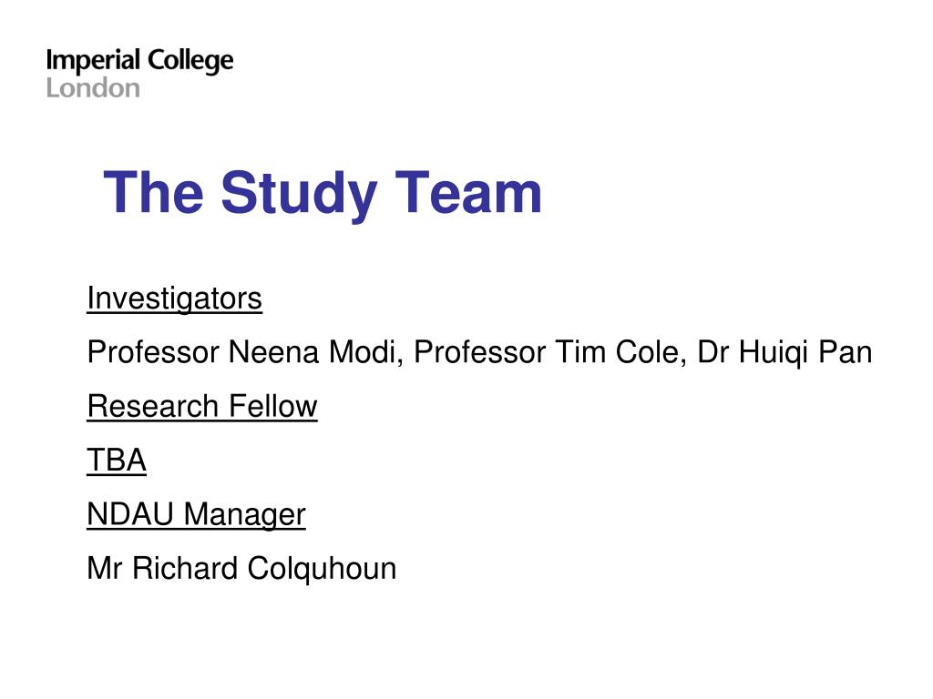Click the underlined TBA text
The image size is (933, 699).
click(x=117, y=461)
